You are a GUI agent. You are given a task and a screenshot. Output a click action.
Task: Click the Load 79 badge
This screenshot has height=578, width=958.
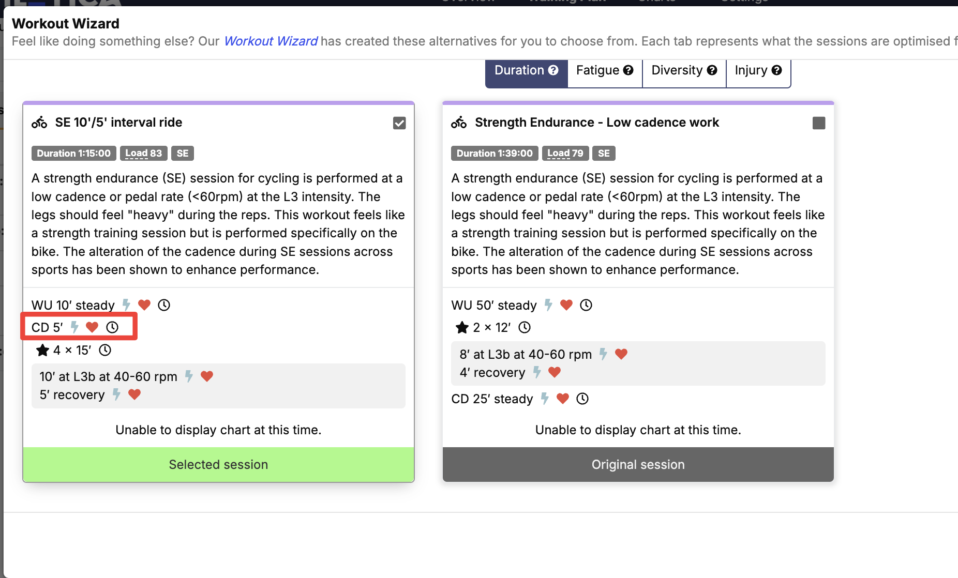[x=565, y=154]
